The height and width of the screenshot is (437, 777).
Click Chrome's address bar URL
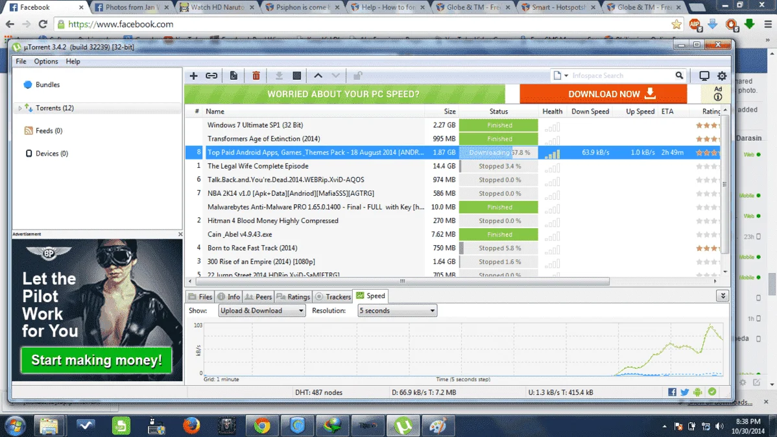pyautogui.click(x=121, y=24)
